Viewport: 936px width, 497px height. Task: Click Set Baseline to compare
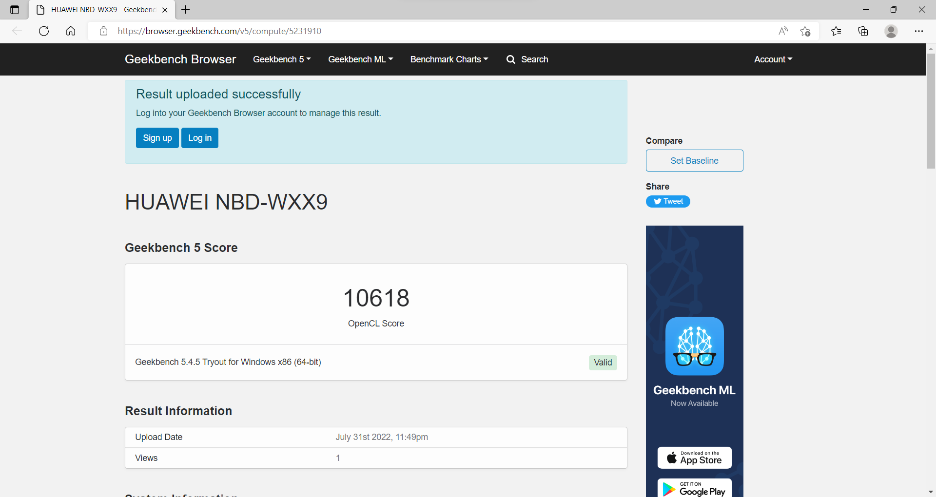[694, 161]
